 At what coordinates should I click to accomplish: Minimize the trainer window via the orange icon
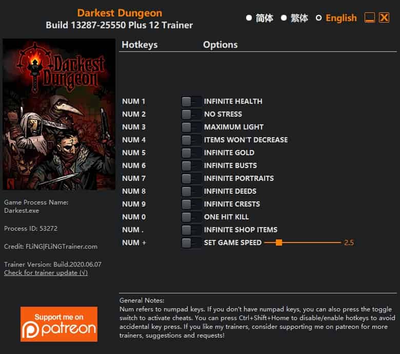[x=369, y=18]
